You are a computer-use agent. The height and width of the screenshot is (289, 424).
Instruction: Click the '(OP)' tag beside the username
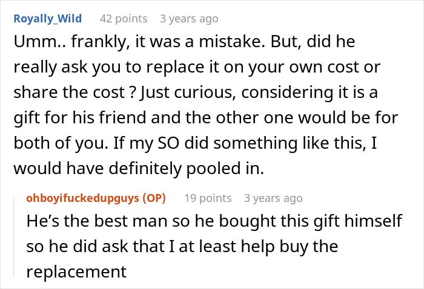click(154, 198)
